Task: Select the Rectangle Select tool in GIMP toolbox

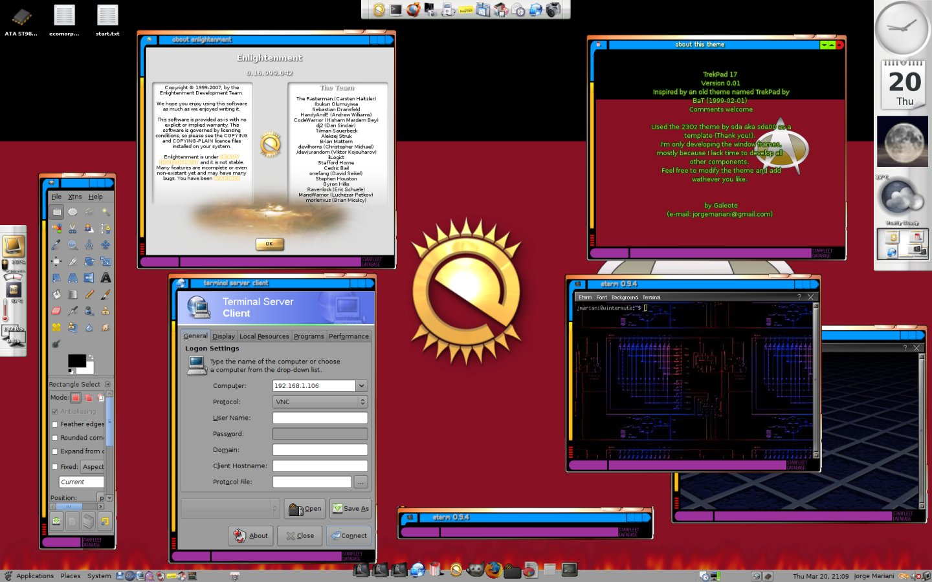Action: click(x=57, y=211)
